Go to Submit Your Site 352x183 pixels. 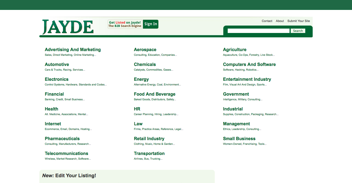(299, 21)
